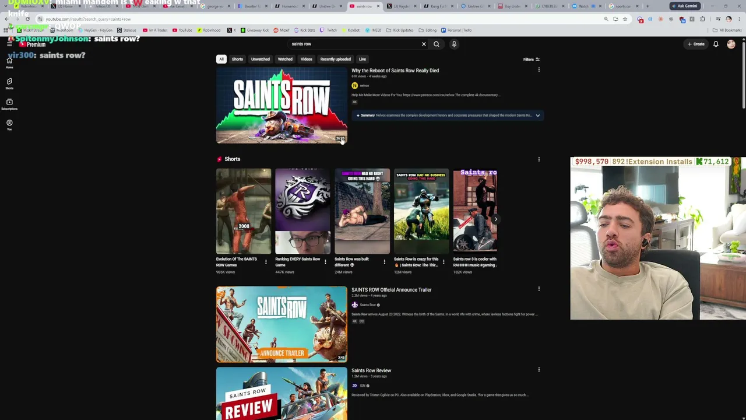The image size is (746, 420).
Task: Select the Watched filter chip
Action: (285, 59)
